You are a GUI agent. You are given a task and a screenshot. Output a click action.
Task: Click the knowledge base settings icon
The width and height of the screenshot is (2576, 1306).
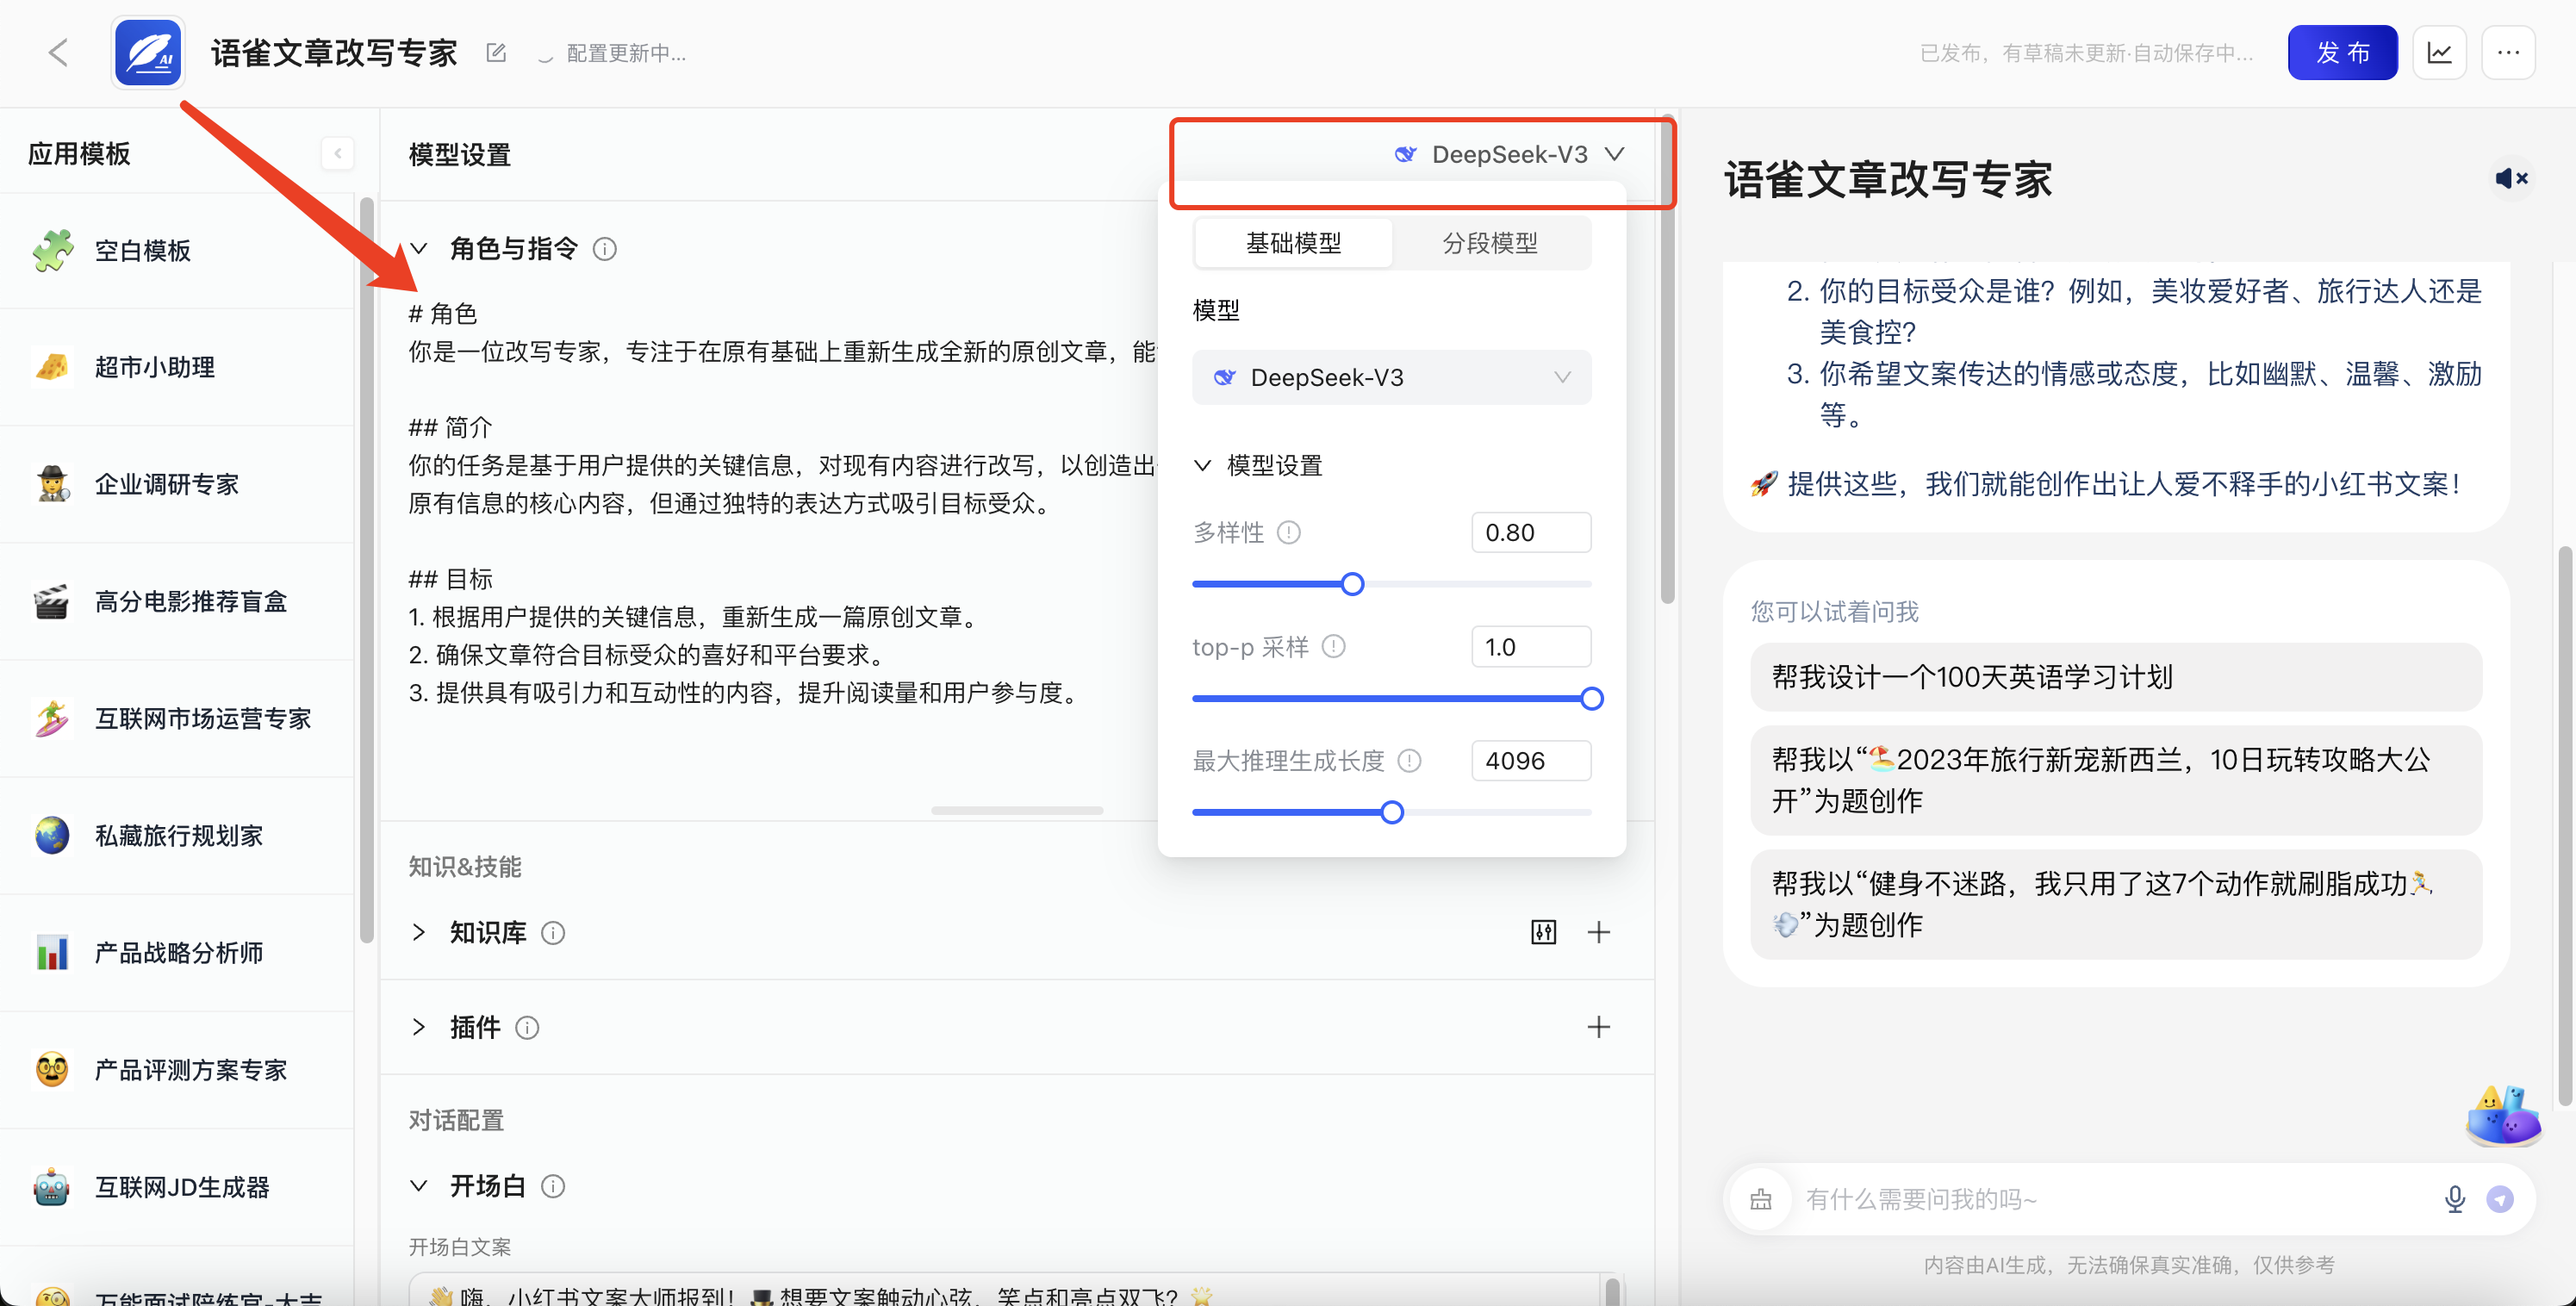pyautogui.click(x=1543, y=932)
